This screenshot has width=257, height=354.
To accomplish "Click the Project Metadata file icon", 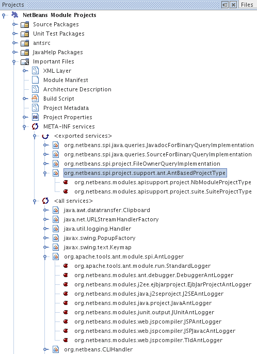I will click(35, 108).
